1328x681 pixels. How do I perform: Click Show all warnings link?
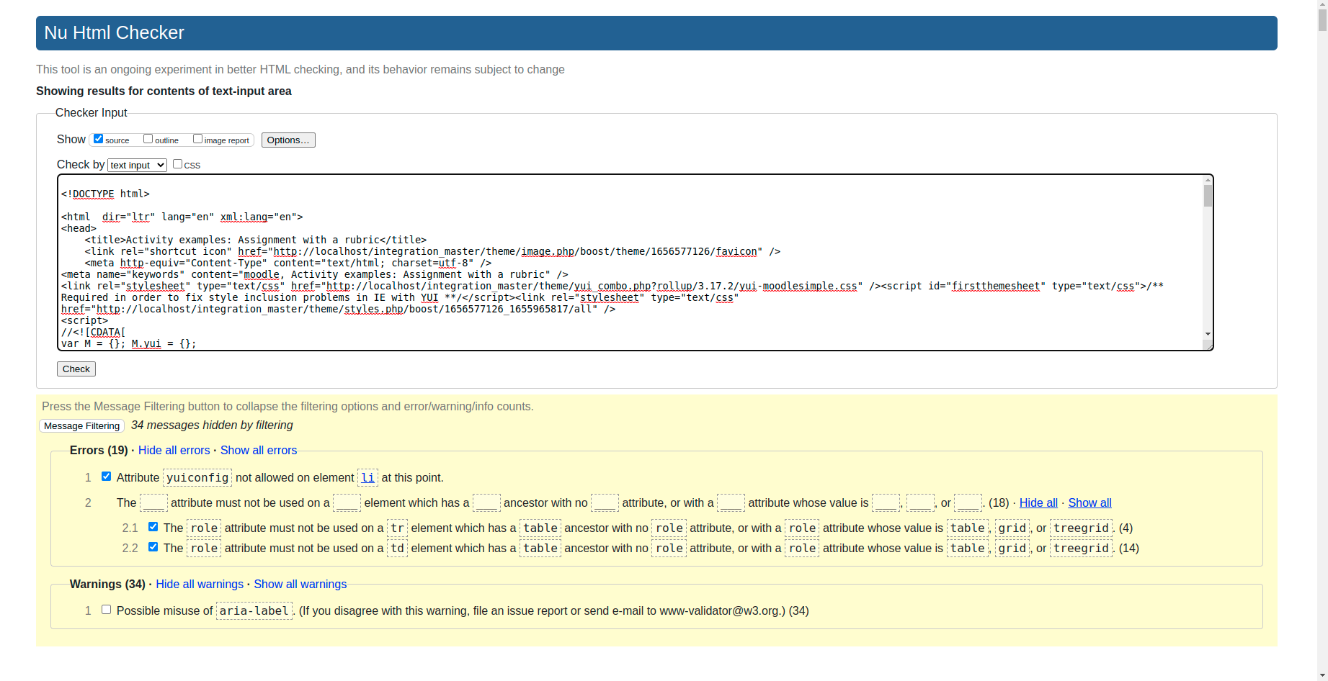300,584
